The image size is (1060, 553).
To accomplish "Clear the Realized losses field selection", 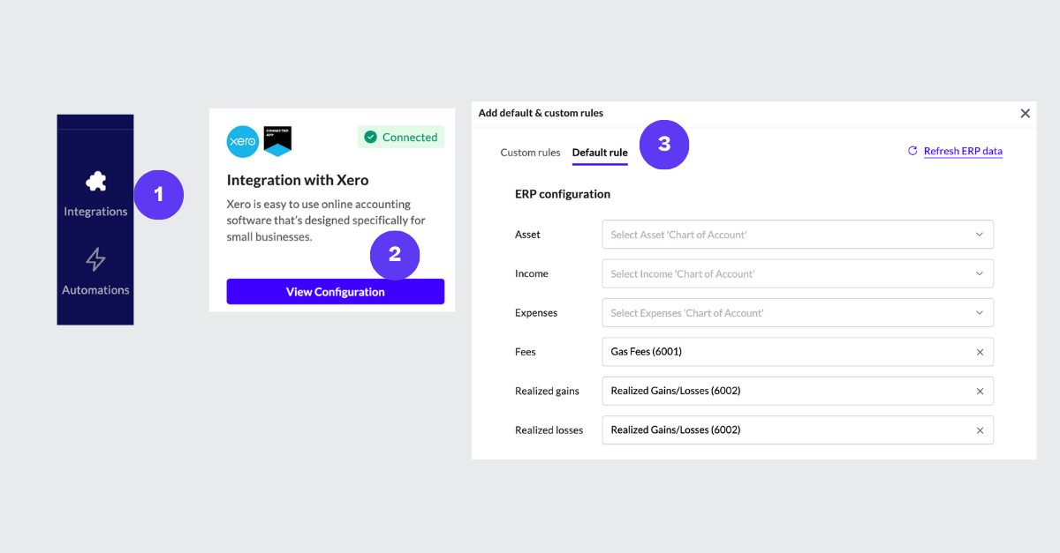I will 980,430.
